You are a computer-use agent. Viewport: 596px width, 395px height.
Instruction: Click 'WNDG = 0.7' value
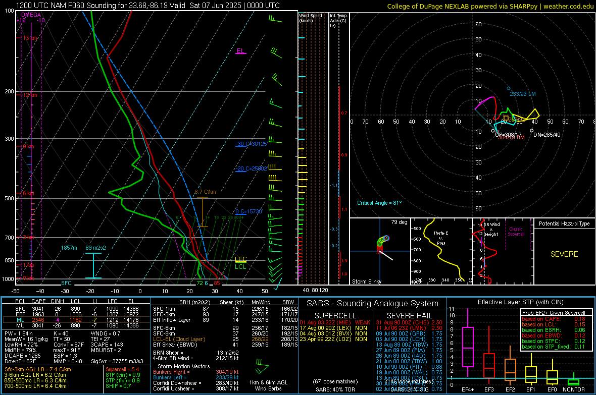click(106, 333)
